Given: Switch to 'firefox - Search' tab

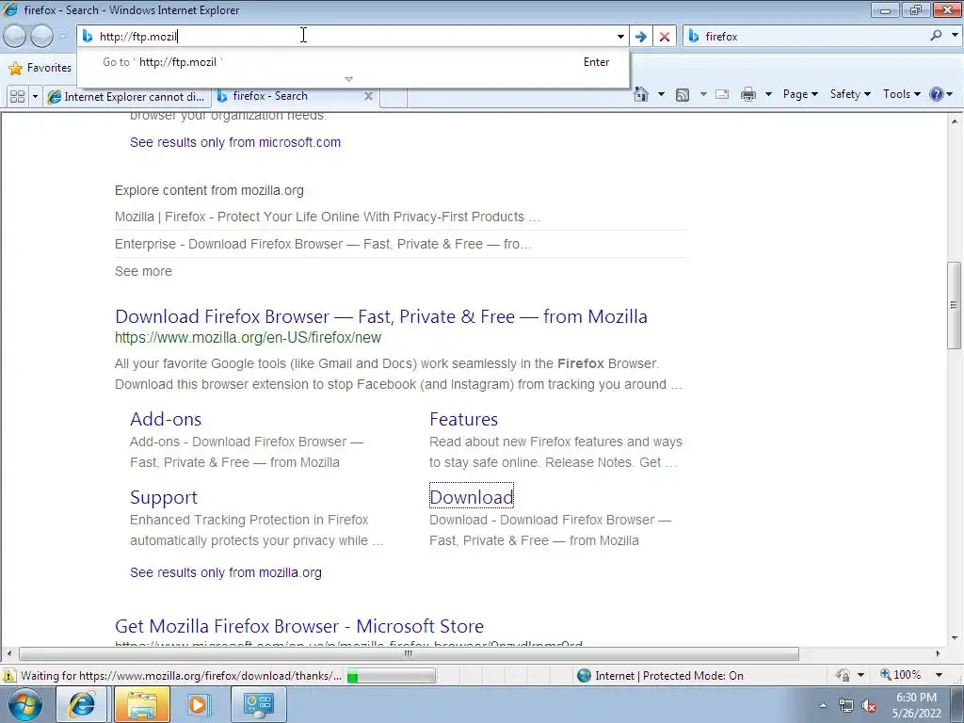Looking at the screenshot, I should tap(295, 96).
